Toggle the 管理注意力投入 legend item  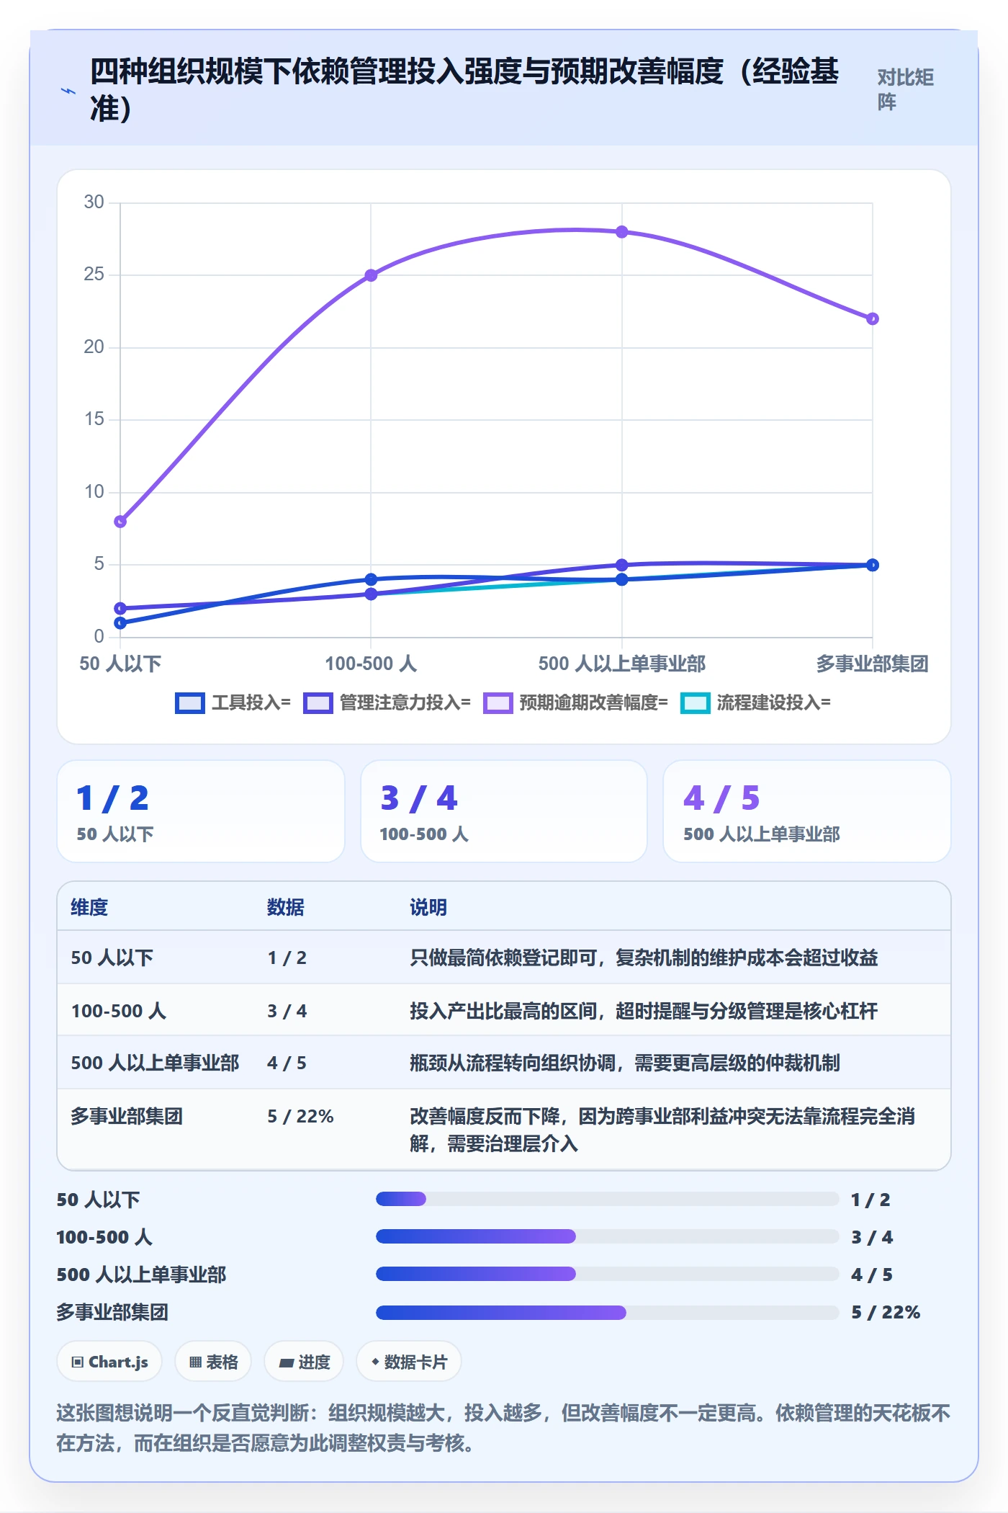coord(387,702)
